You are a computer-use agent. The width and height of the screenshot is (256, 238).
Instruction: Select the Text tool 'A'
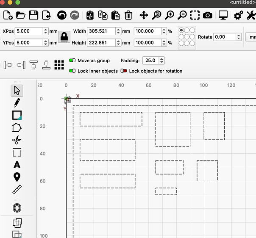coord(17,165)
